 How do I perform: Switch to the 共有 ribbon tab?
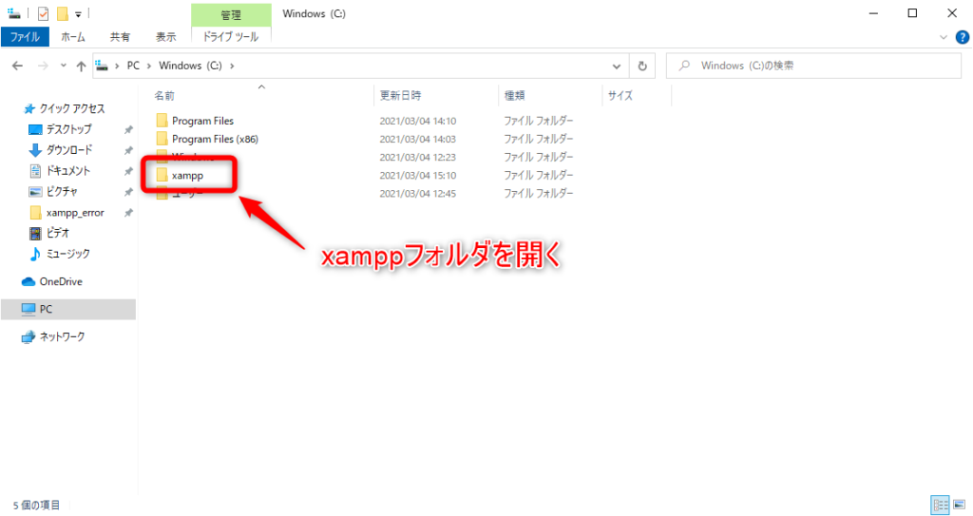click(x=120, y=37)
